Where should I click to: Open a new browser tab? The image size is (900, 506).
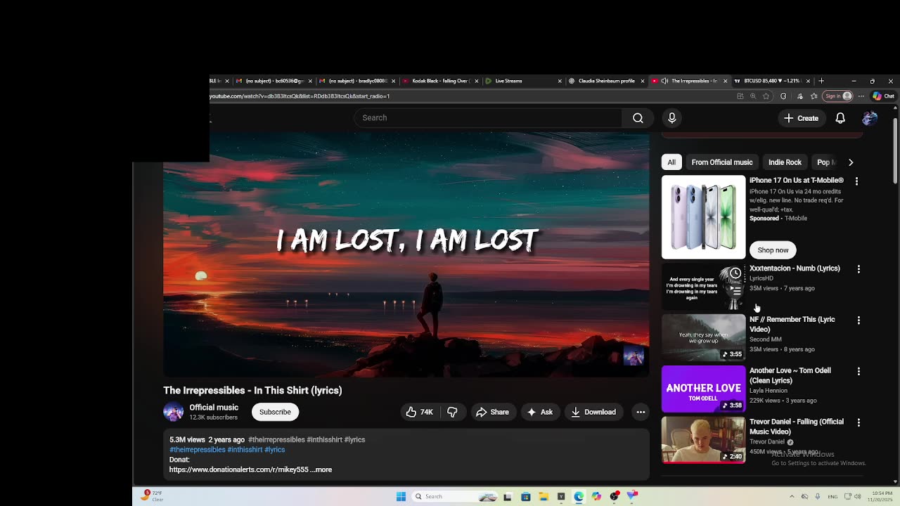point(821,81)
